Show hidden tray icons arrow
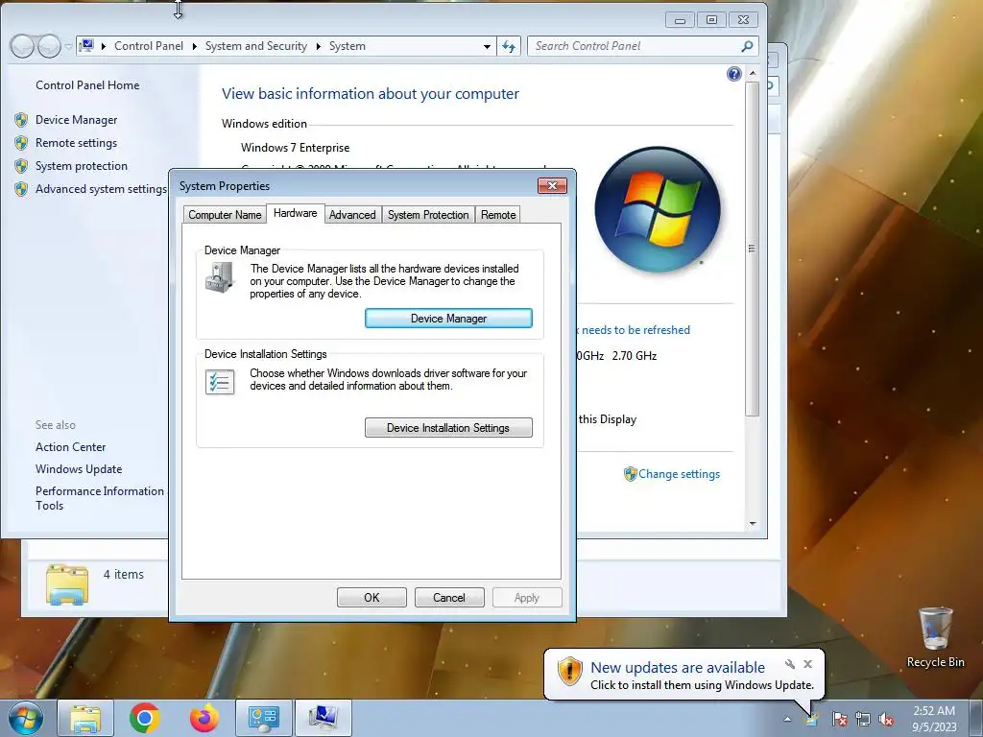Image resolution: width=983 pixels, height=737 pixels. 787,720
